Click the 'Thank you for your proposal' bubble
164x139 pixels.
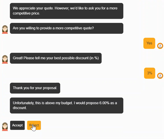point(35,88)
